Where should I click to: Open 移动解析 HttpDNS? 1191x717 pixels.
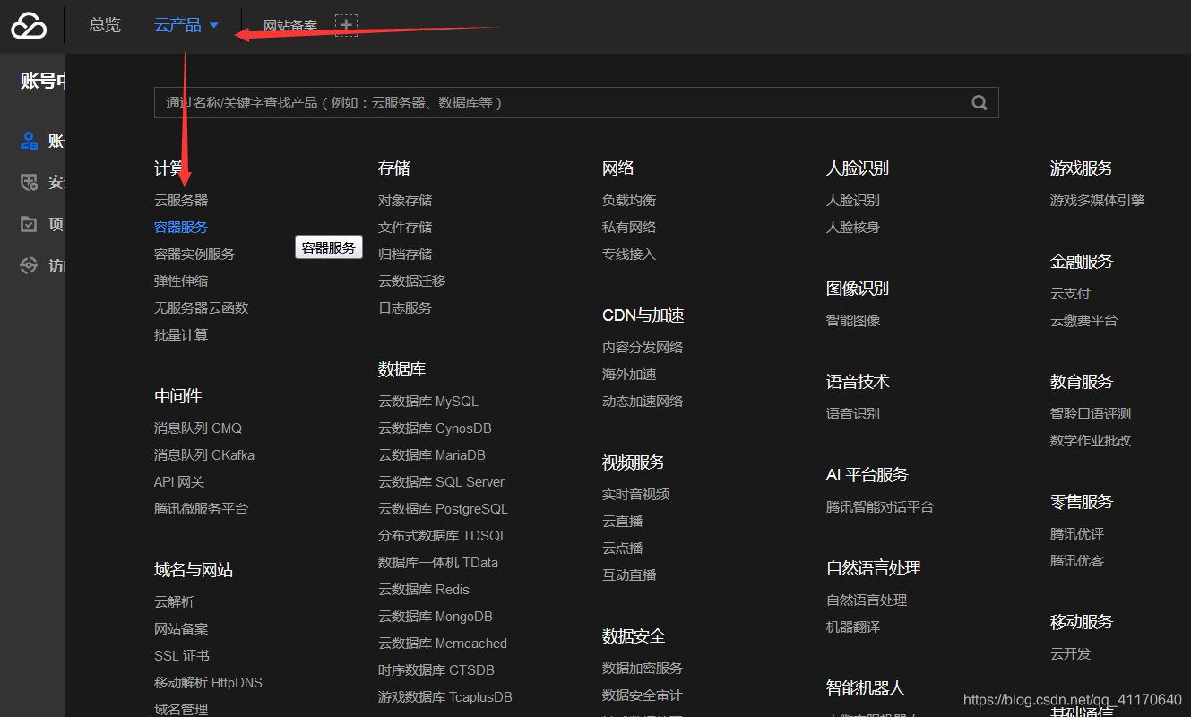click(x=208, y=683)
